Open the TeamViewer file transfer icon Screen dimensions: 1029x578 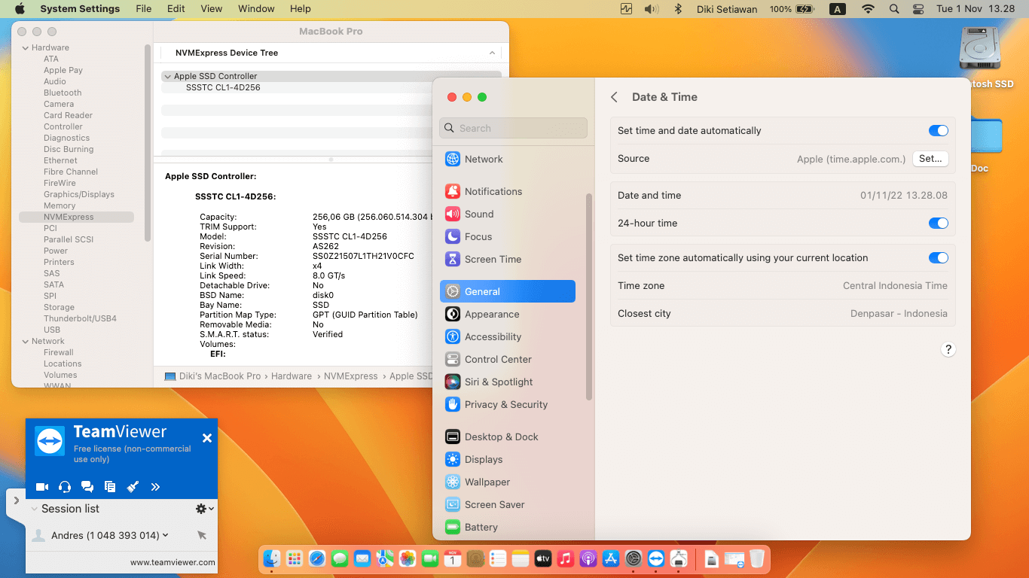[x=110, y=487]
